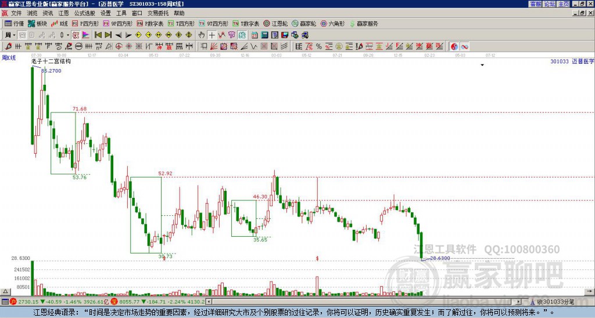The height and width of the screenshot is (318, 595).
Task: Click the right arrow at volume panel edge
Action: [x=589, y=291]
